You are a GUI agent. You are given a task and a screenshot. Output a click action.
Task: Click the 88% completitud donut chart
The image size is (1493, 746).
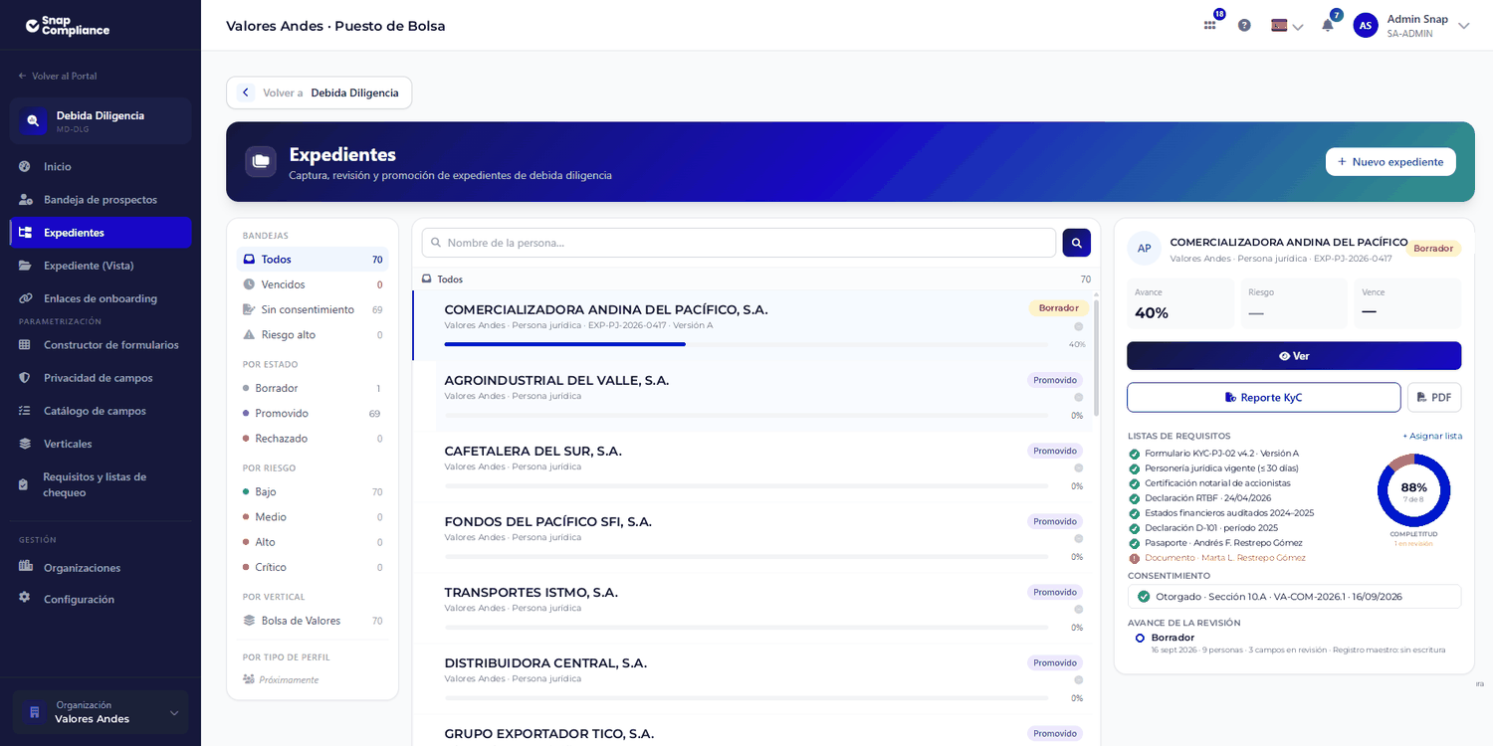(1413, 490)
